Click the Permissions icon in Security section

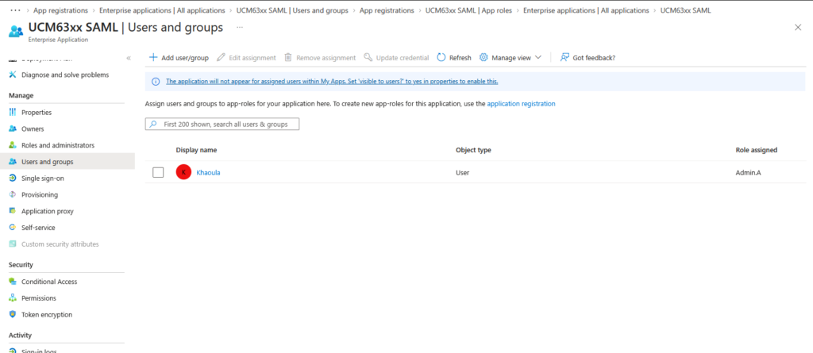click(13, 298)
